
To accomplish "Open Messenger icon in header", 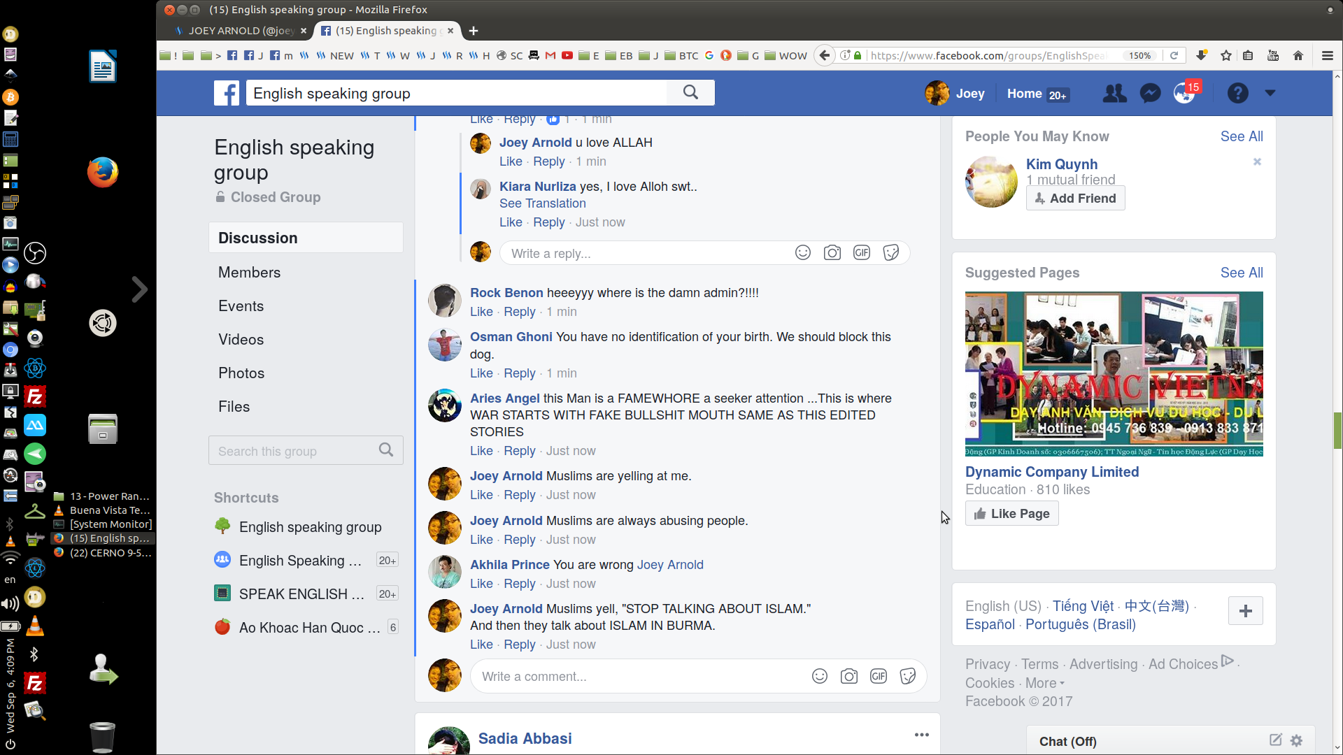I will (1150, 93).
